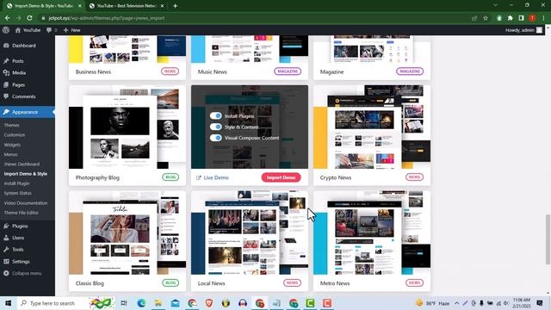
Task: Click BLOG tag on Classic Blog card
Action: tap(170, 283)
